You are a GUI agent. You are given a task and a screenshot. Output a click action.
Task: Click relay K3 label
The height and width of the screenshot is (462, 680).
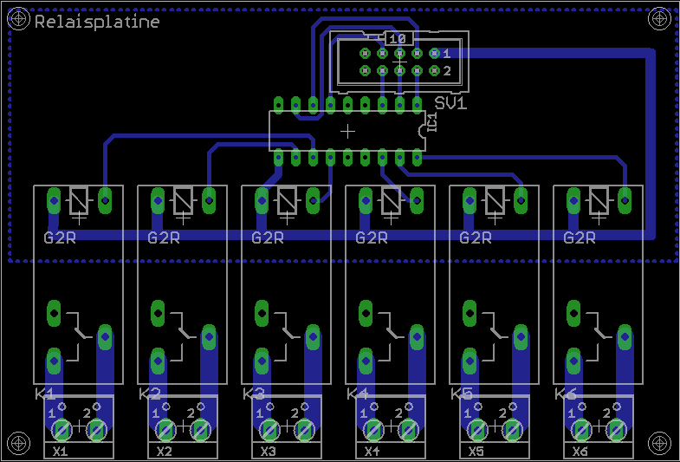click(253, 394)
